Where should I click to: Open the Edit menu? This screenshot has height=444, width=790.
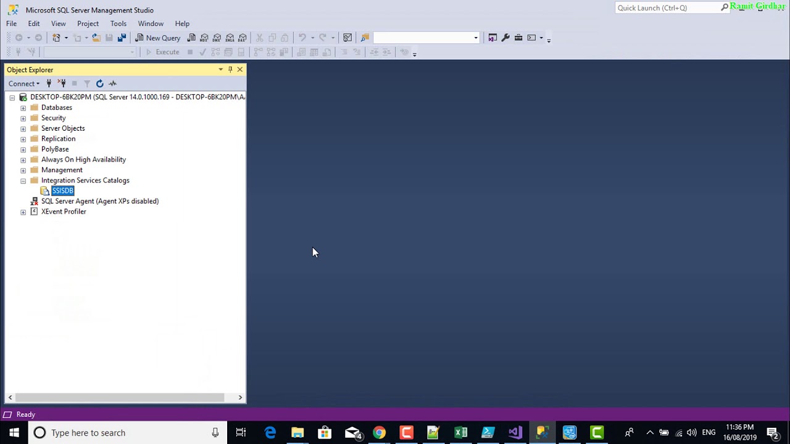(x=34, y=23)
